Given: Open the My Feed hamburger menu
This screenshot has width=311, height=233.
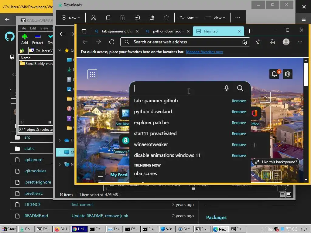Looking at the screenshot, I should pos(100,175).
